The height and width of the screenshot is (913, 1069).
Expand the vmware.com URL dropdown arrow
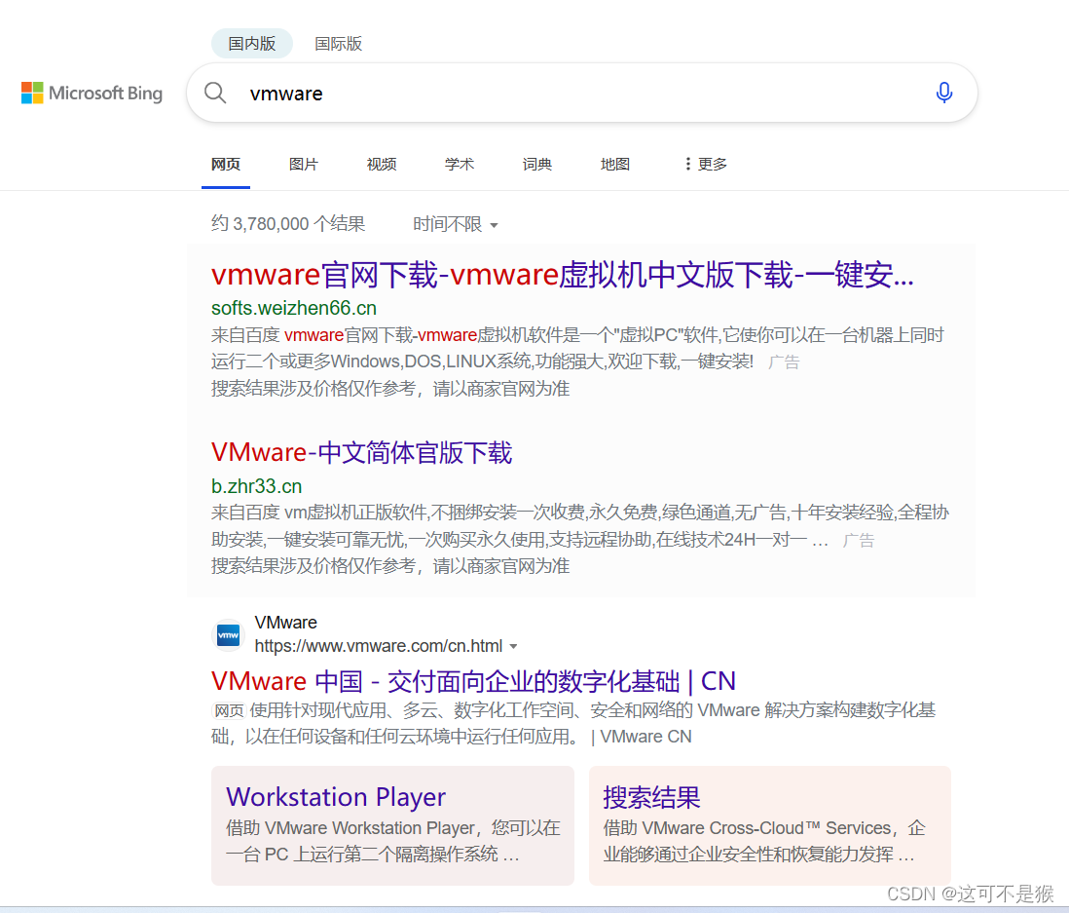pos(513,646)
